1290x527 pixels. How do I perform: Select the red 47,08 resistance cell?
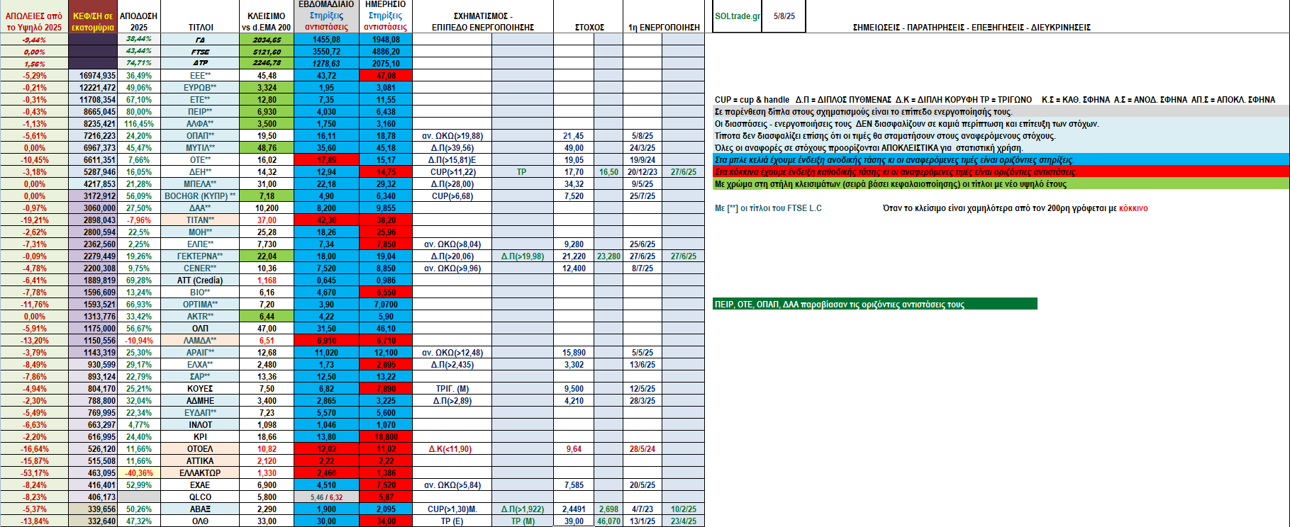pyautogui.click(x=385, y=76)
